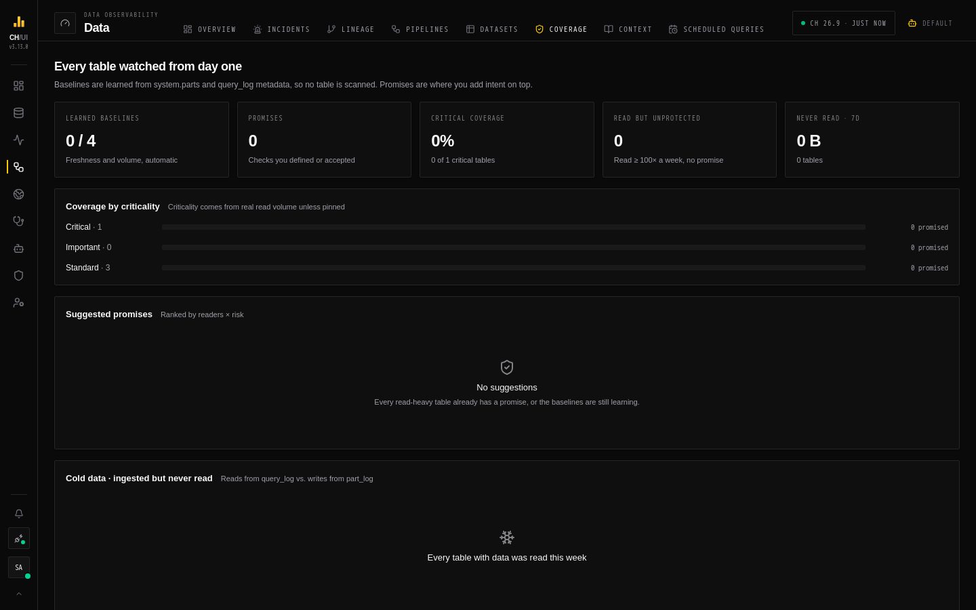This screenshot has height=610, width=976.
Task: Click the Pipelines tab icon
Action: click(x=396, y=29)
